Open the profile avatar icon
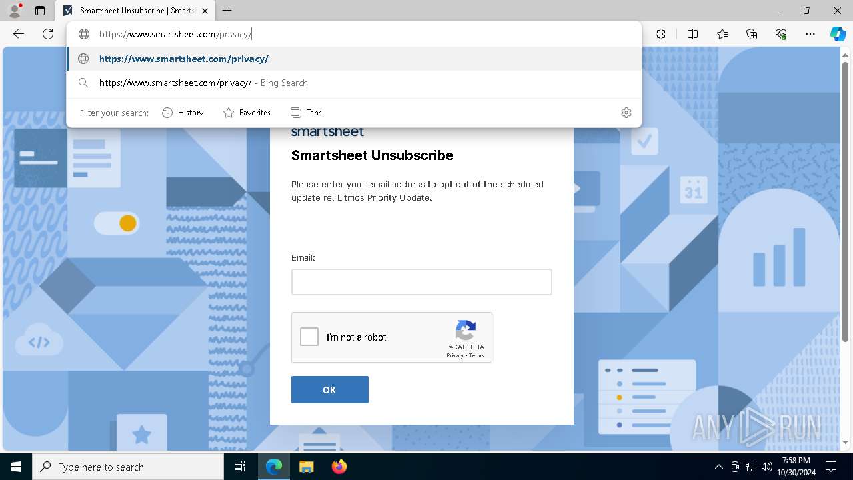This screenshot has height=480, width=853. click(x=15, y=11)
